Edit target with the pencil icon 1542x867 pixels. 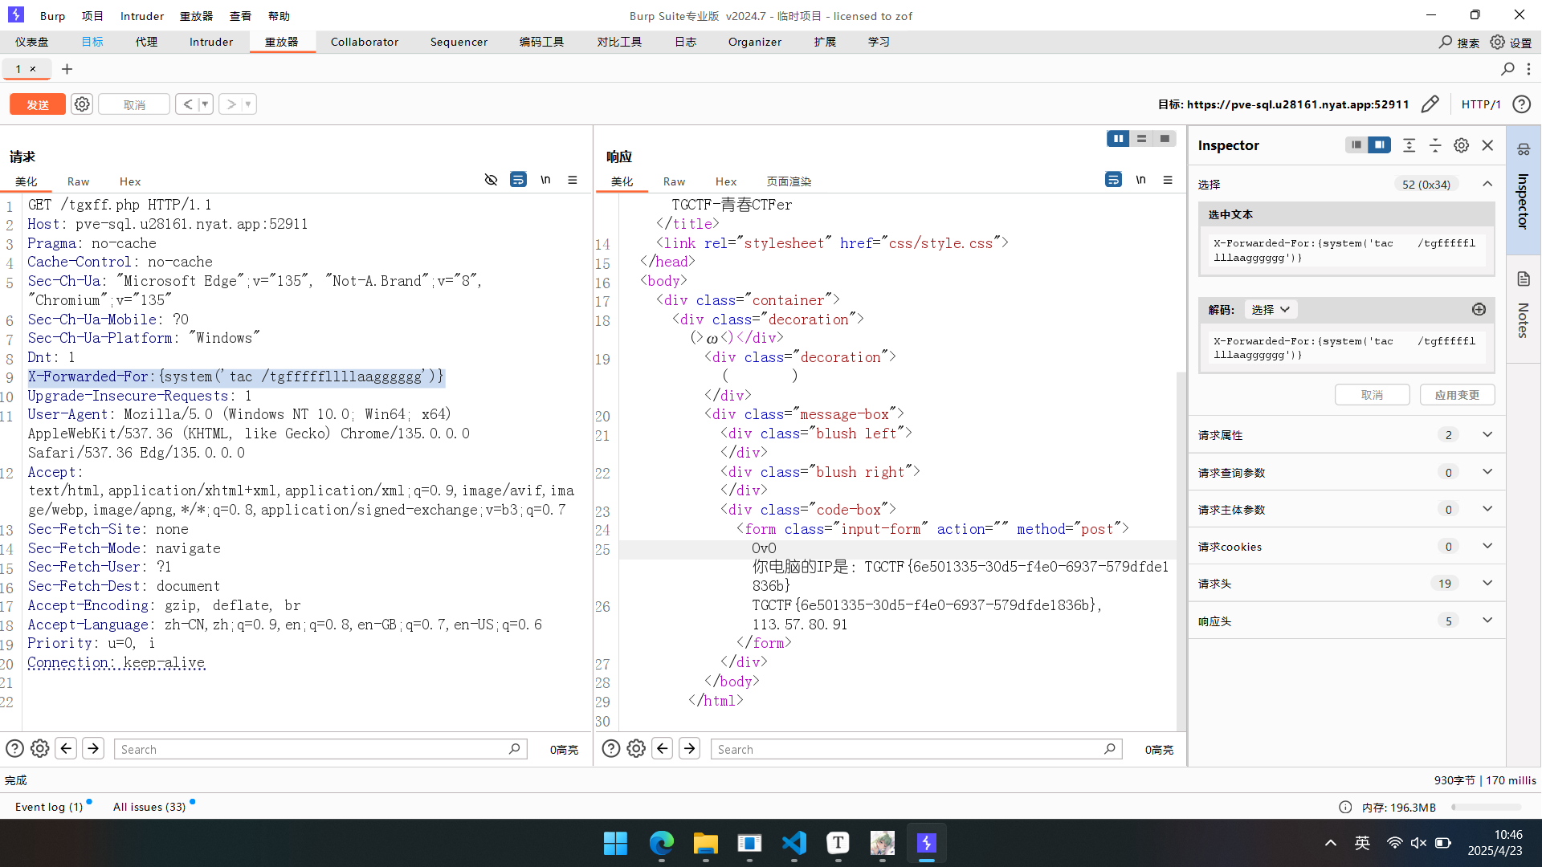[1430, 104]
